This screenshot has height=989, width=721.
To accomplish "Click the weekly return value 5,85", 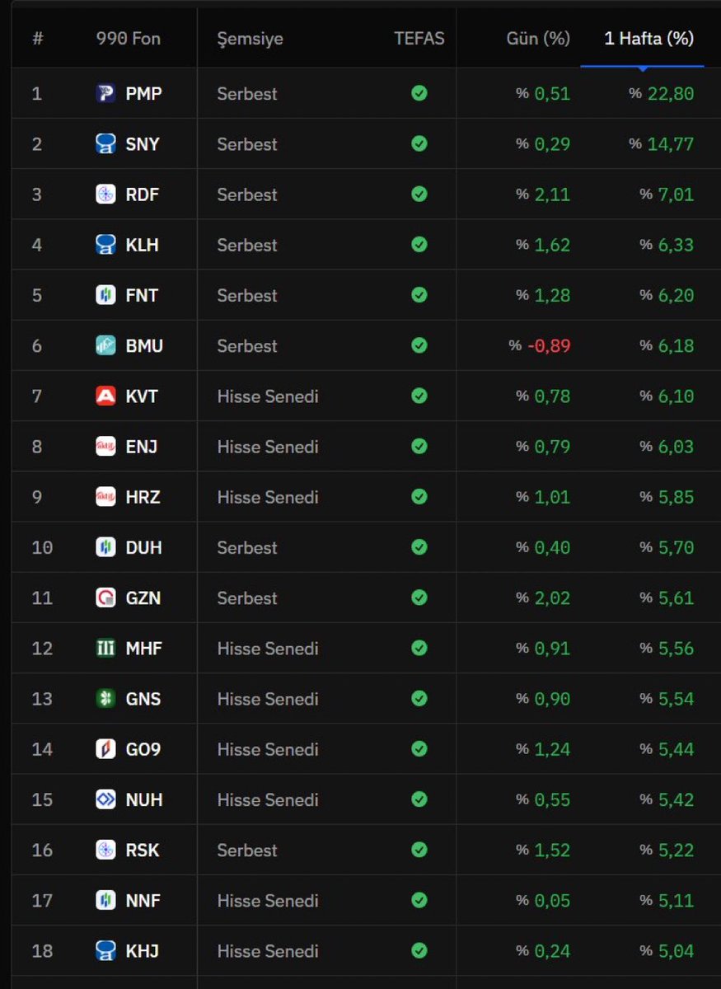I will (x=676, y=497).
